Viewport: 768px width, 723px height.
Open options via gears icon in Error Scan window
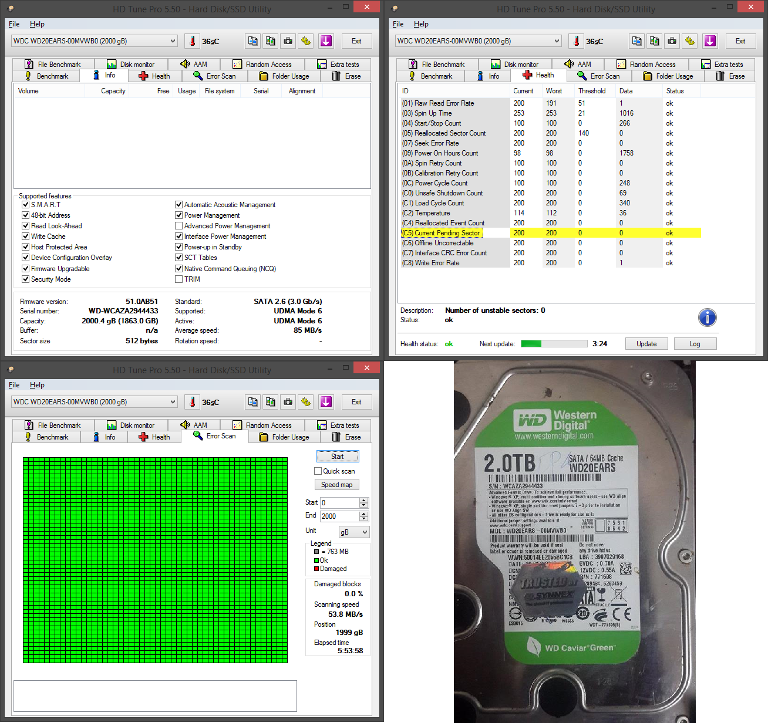[305, 402]
